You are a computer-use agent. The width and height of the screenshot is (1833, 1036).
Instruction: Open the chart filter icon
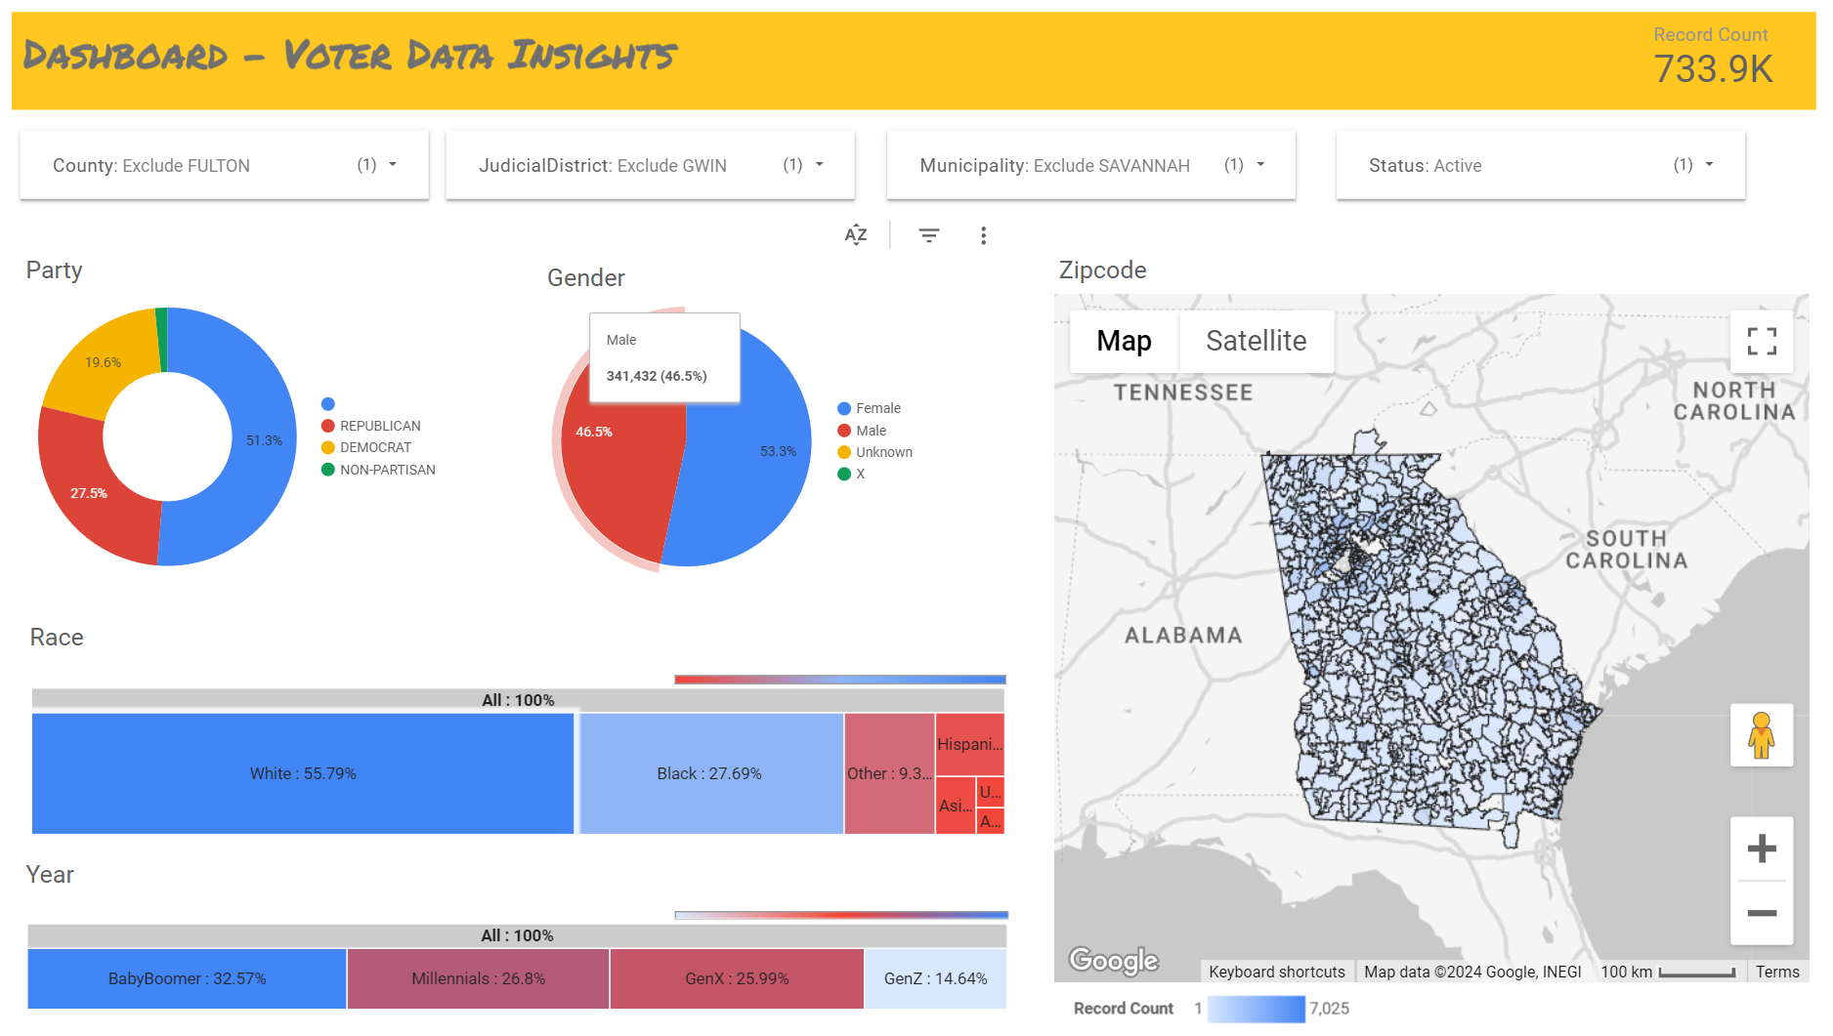(928, 235)
